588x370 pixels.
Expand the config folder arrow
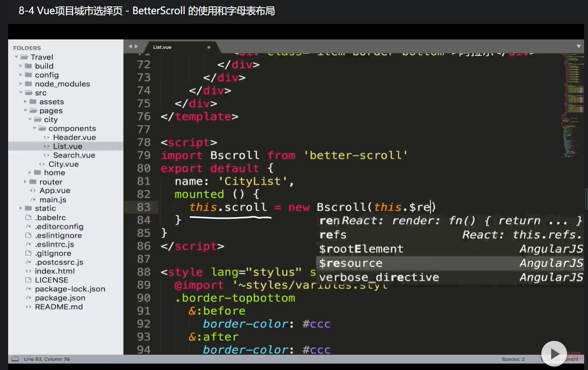point(21,75)
